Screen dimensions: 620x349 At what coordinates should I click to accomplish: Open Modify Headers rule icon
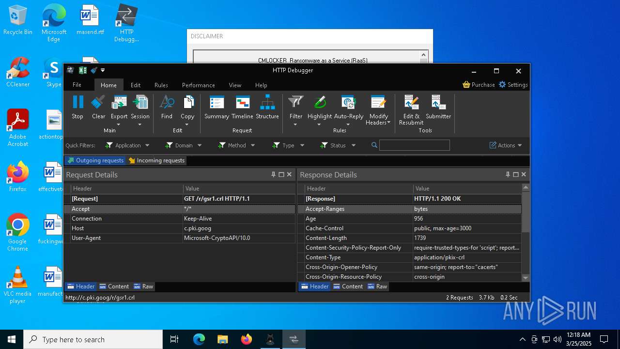pyautogui.click(x=378, y=102)
